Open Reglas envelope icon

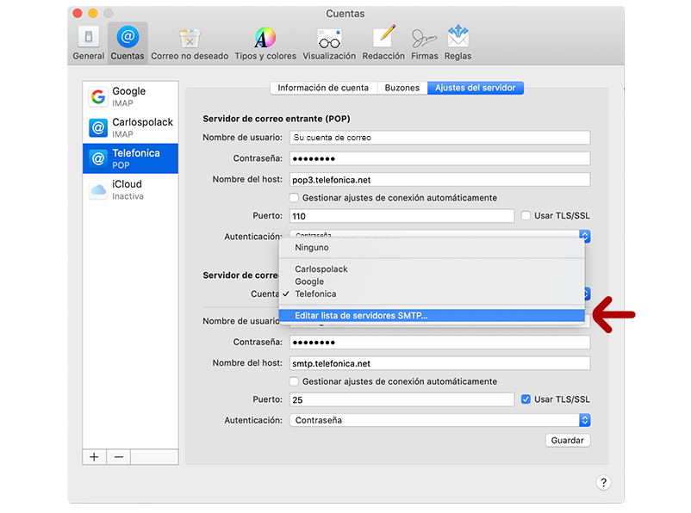(458, 36)
